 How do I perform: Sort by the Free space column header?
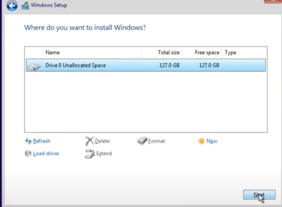(202, 52)
